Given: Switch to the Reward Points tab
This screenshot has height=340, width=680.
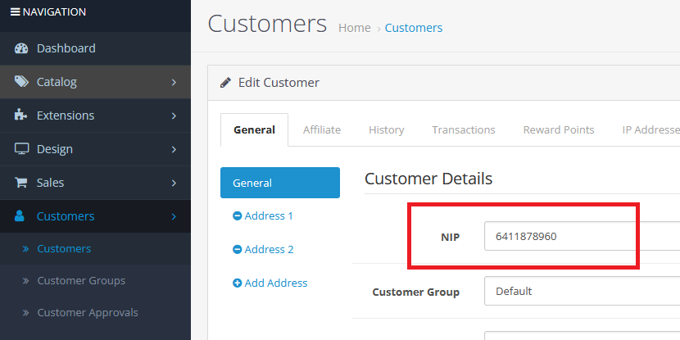Looking at the screenshot, I should tap(559, 129).
